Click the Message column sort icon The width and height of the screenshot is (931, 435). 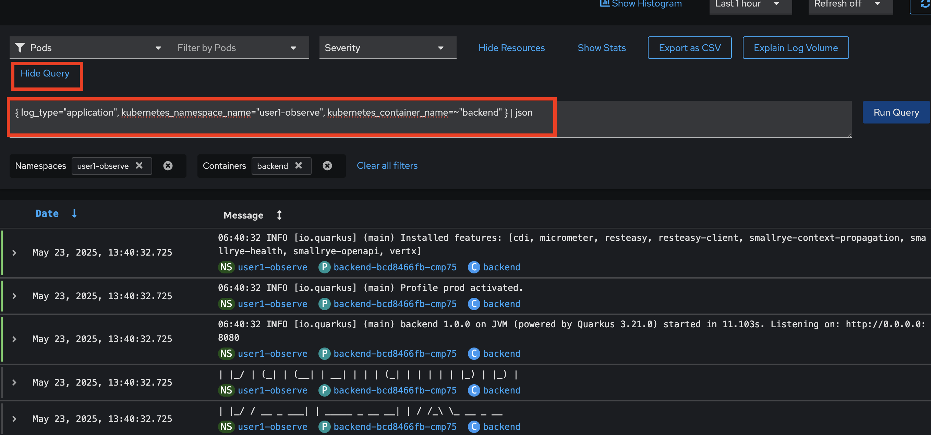279,215
